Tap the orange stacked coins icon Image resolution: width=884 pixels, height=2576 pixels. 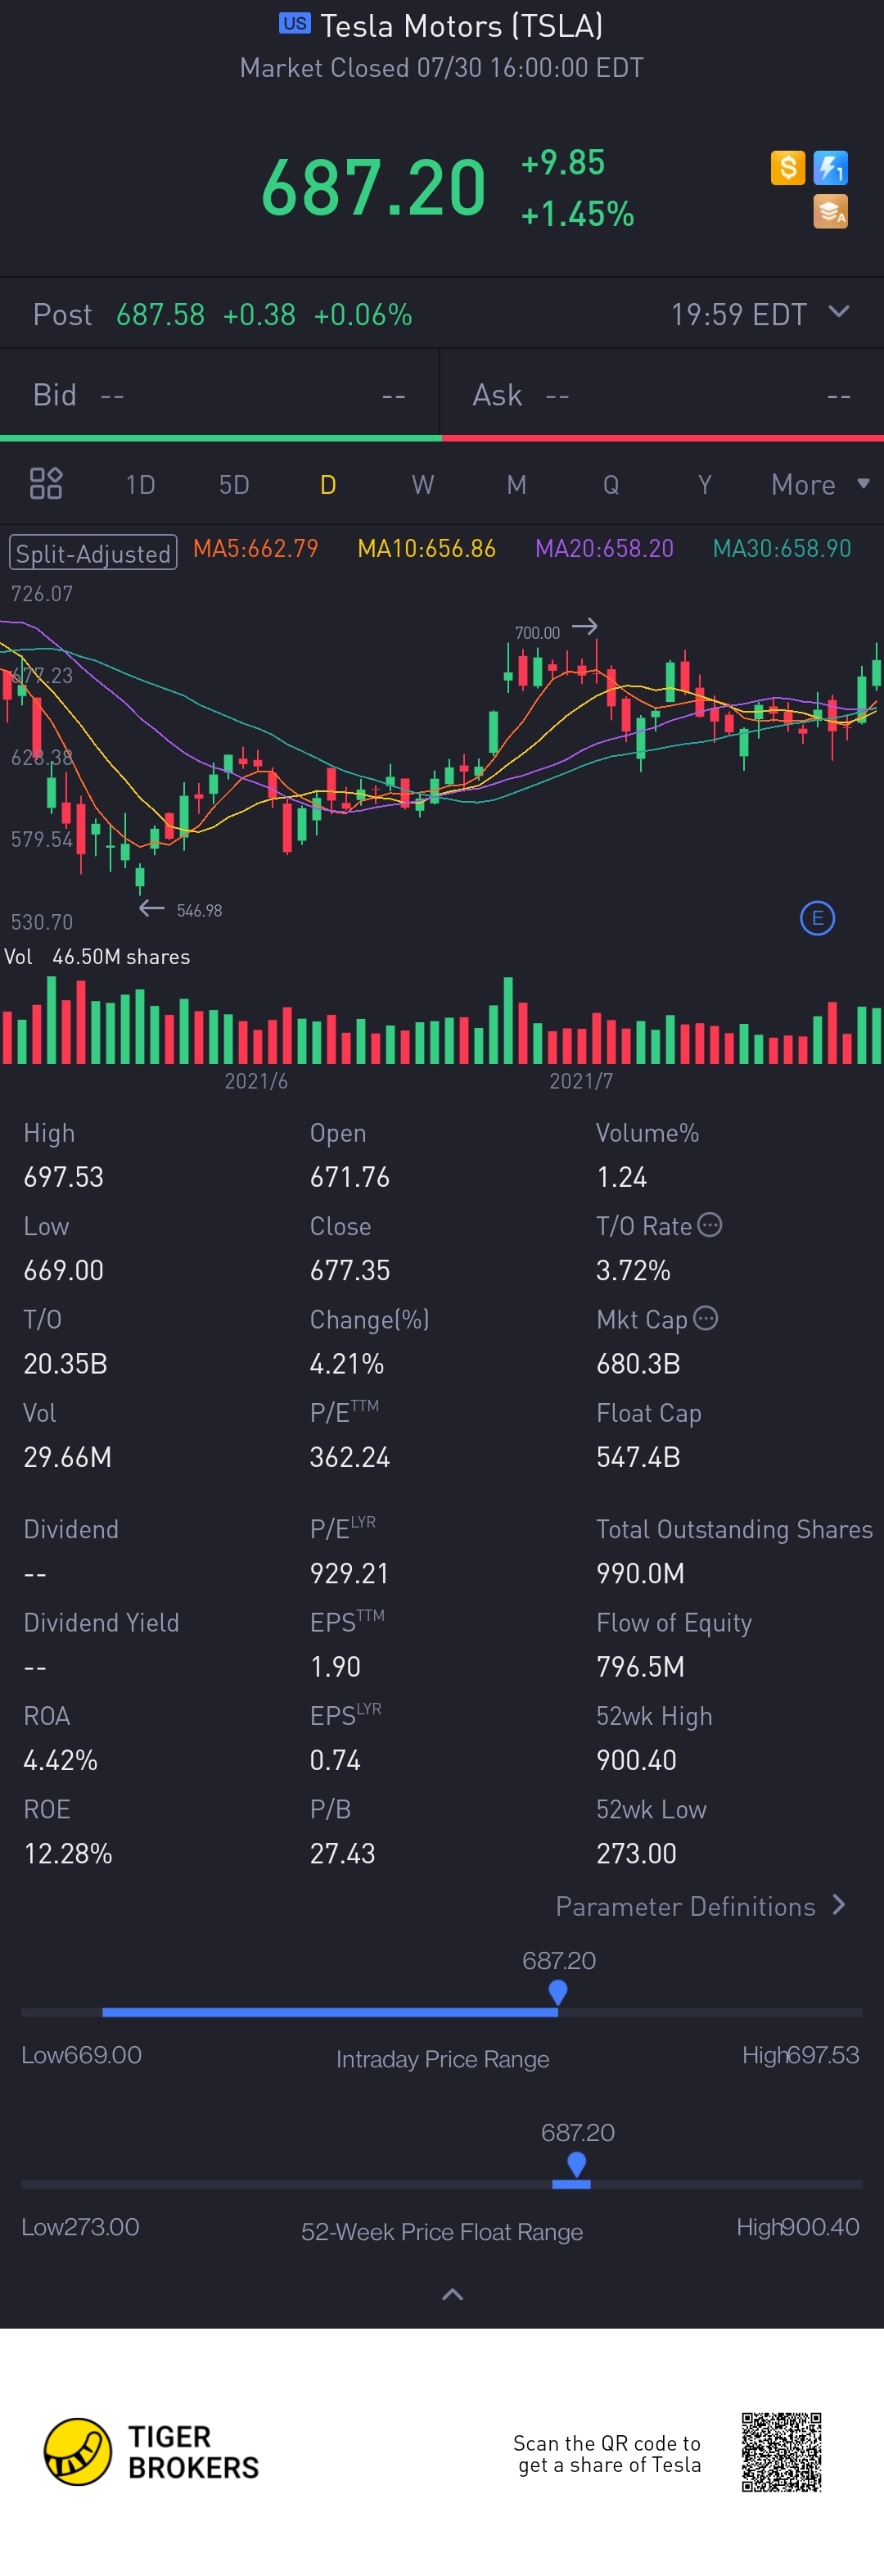[x=830, y=211]
